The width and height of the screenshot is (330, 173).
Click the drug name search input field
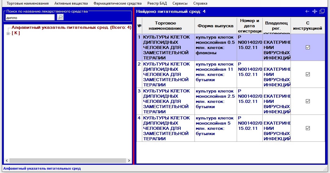(x=30, y=17)
